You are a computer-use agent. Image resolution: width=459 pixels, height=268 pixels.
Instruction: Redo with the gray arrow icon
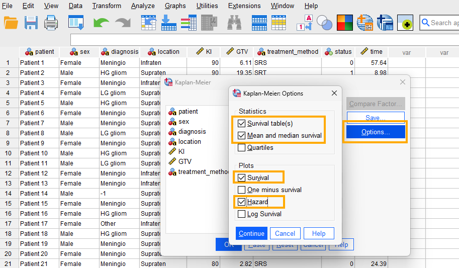point(123,23)
